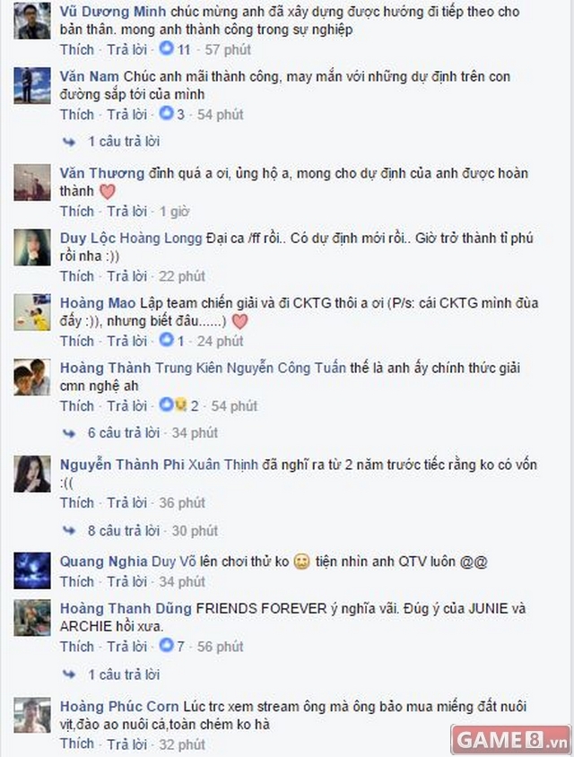Expand '1 câu trả lời' under Văn Nam's comment
The width and height of the screenshot is (574, 757).
(124, 142)
